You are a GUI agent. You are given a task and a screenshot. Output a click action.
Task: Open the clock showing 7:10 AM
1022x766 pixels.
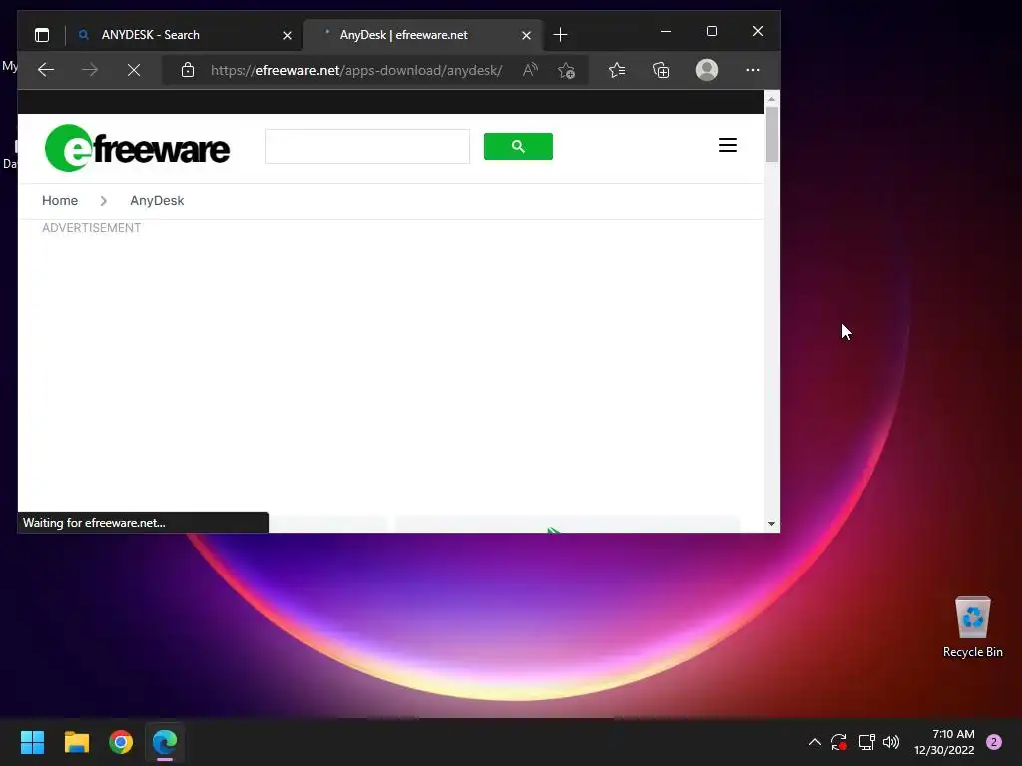(x=944, y=742)
